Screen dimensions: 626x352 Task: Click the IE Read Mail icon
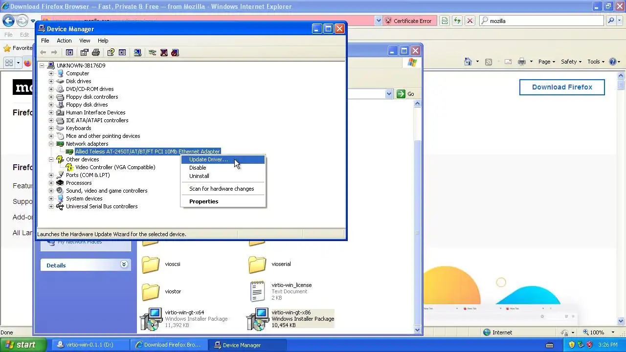point(508,62)
